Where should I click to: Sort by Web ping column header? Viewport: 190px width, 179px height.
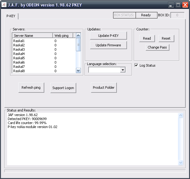(63, 36)
